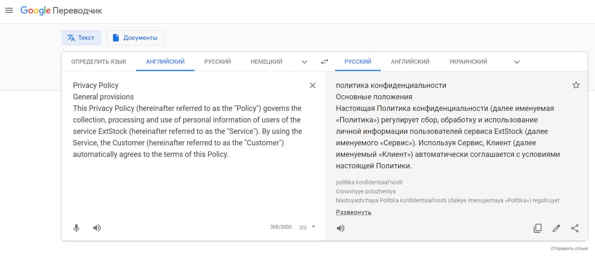The image size is (595, 257).
Task: Select ОПРЕДЕЛИТЬ ЯЗЫК source language tab
Action: [99, 62]
